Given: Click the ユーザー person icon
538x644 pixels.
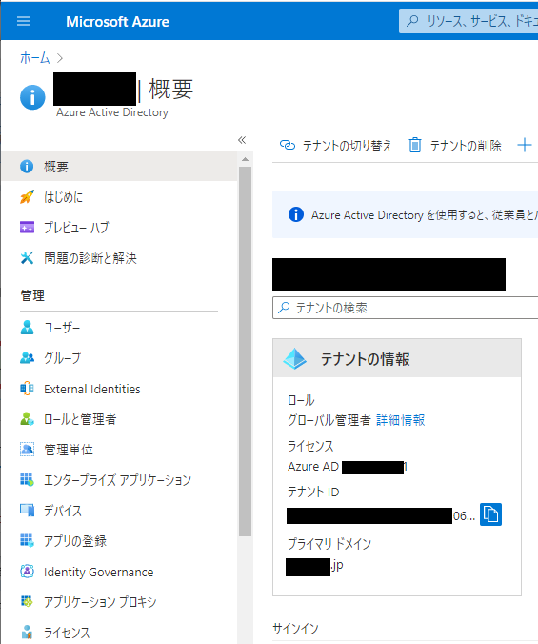Looking at the screenshot, I should pos(27,328).
